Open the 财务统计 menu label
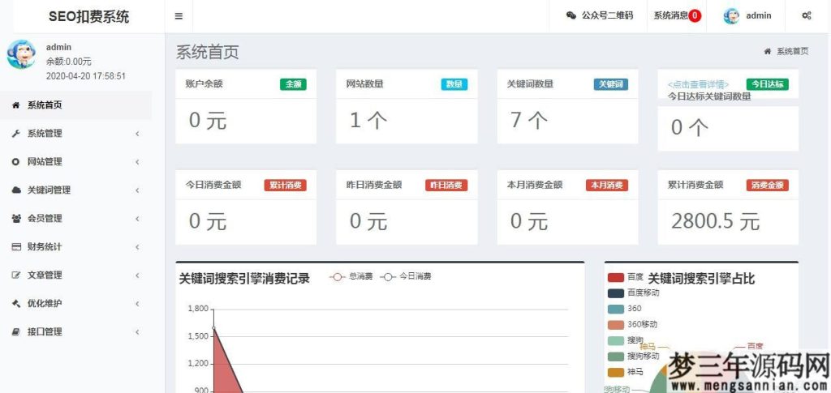Screen dimensions: 831x393 point(45,247)
